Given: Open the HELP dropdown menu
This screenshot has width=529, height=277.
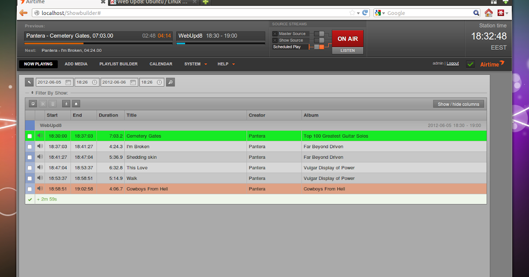Looking at the screenshot, I should [x=226, y=64].
